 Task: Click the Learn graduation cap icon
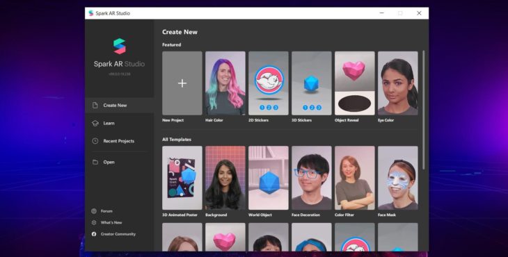[x=95, y=123]
